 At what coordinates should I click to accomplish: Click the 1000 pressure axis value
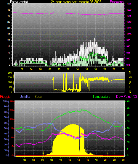click(129, 34)
